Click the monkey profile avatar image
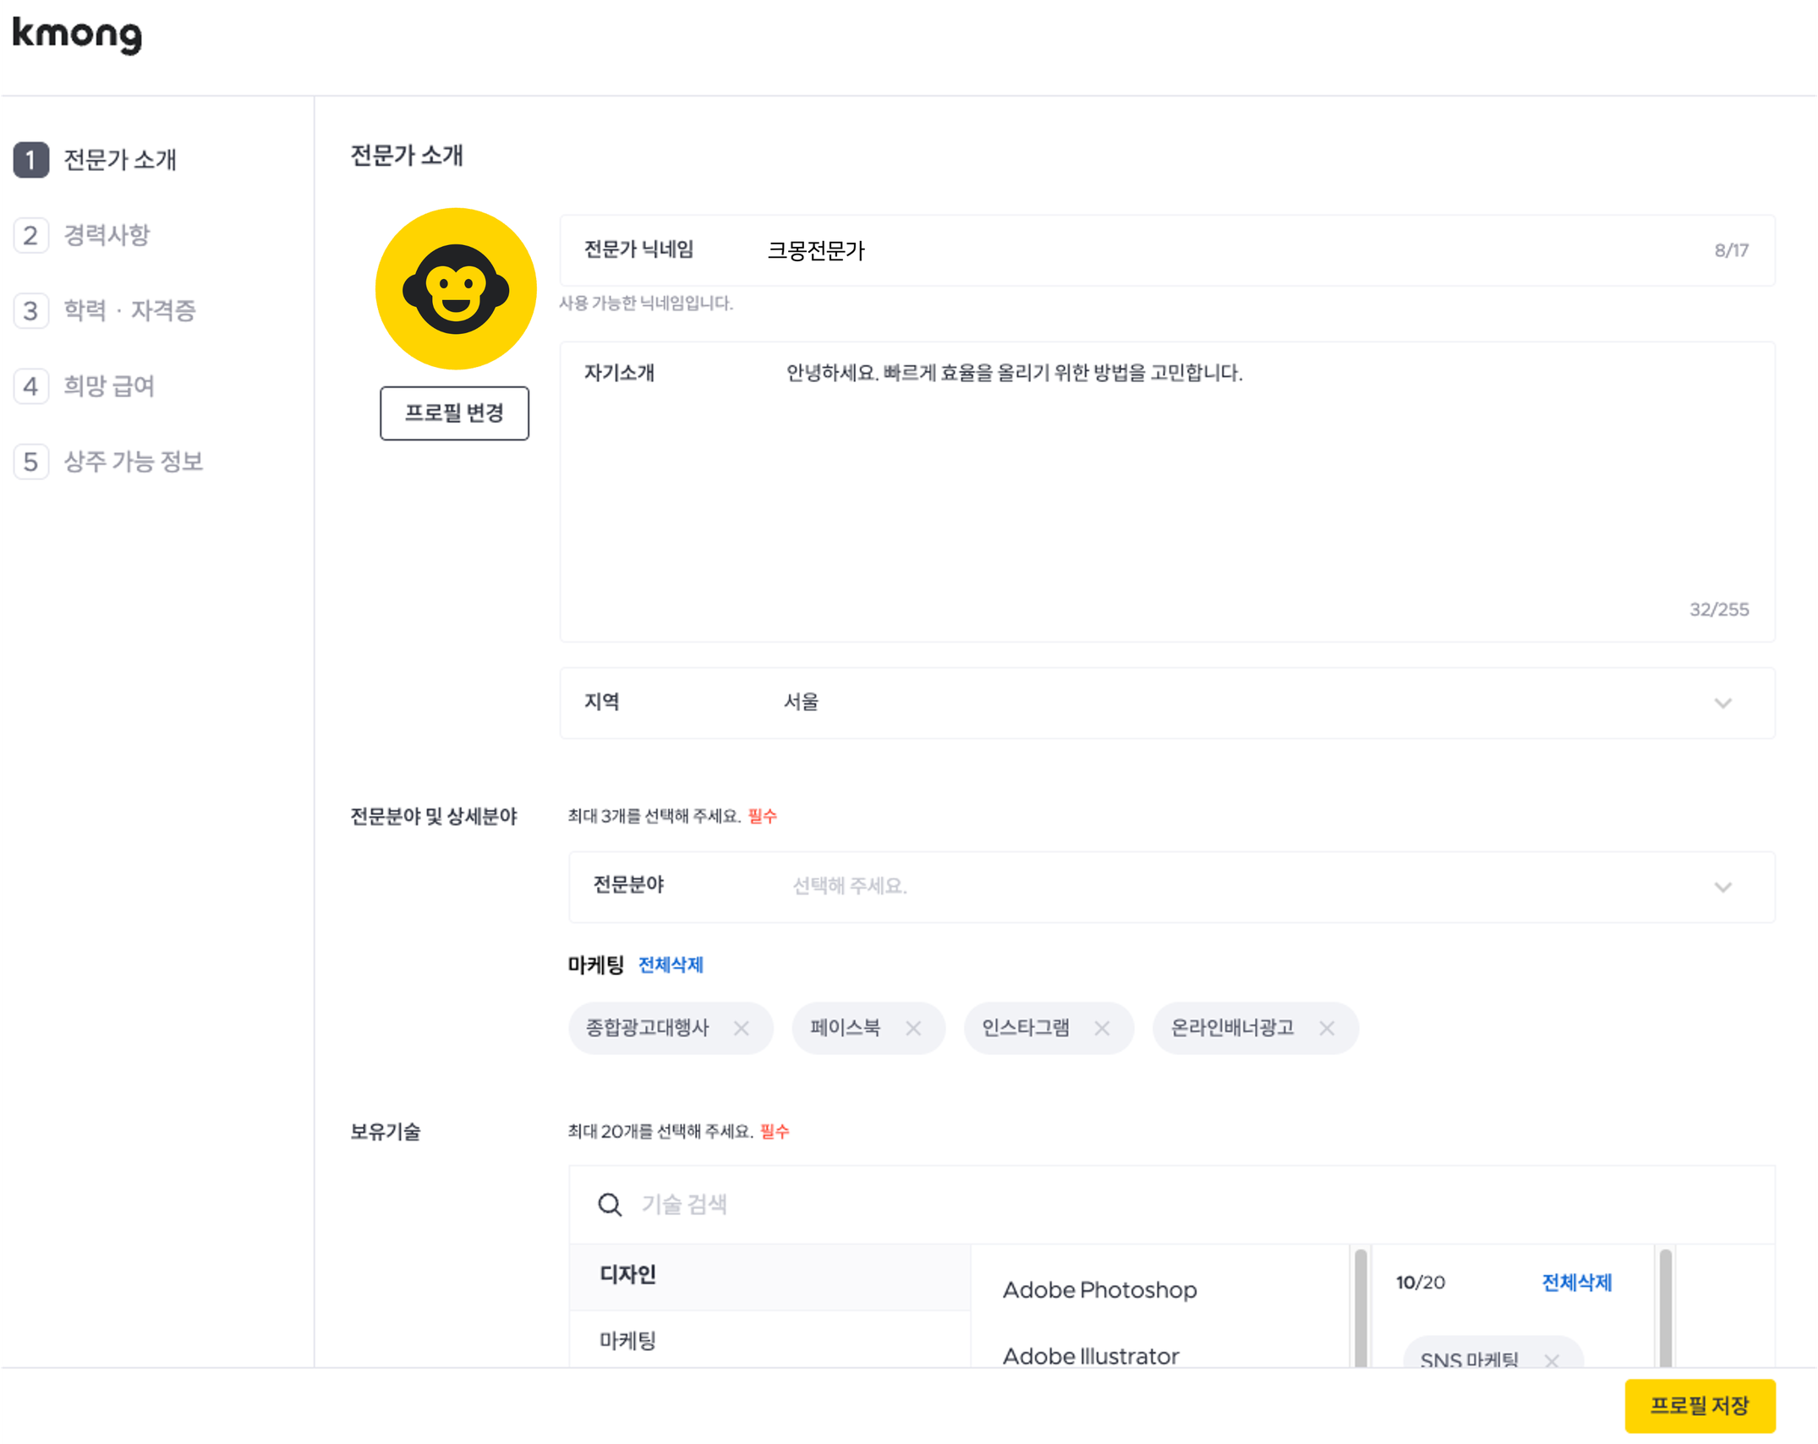Image resolution: width=1818 pixels, height=1444 pixels. (456, 288)
